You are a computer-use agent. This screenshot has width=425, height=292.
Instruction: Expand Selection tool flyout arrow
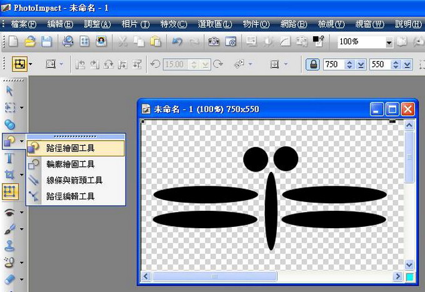pos(22,108)
